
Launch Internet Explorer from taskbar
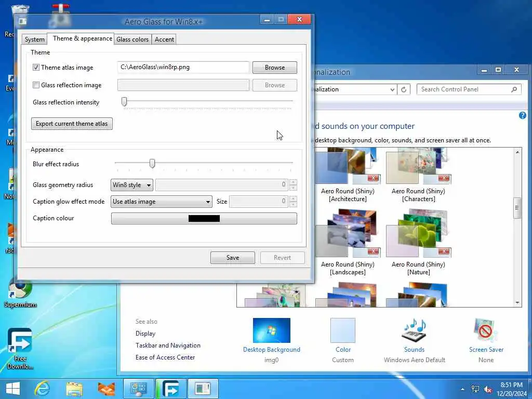pyautogui.click(x=43, y=389)
